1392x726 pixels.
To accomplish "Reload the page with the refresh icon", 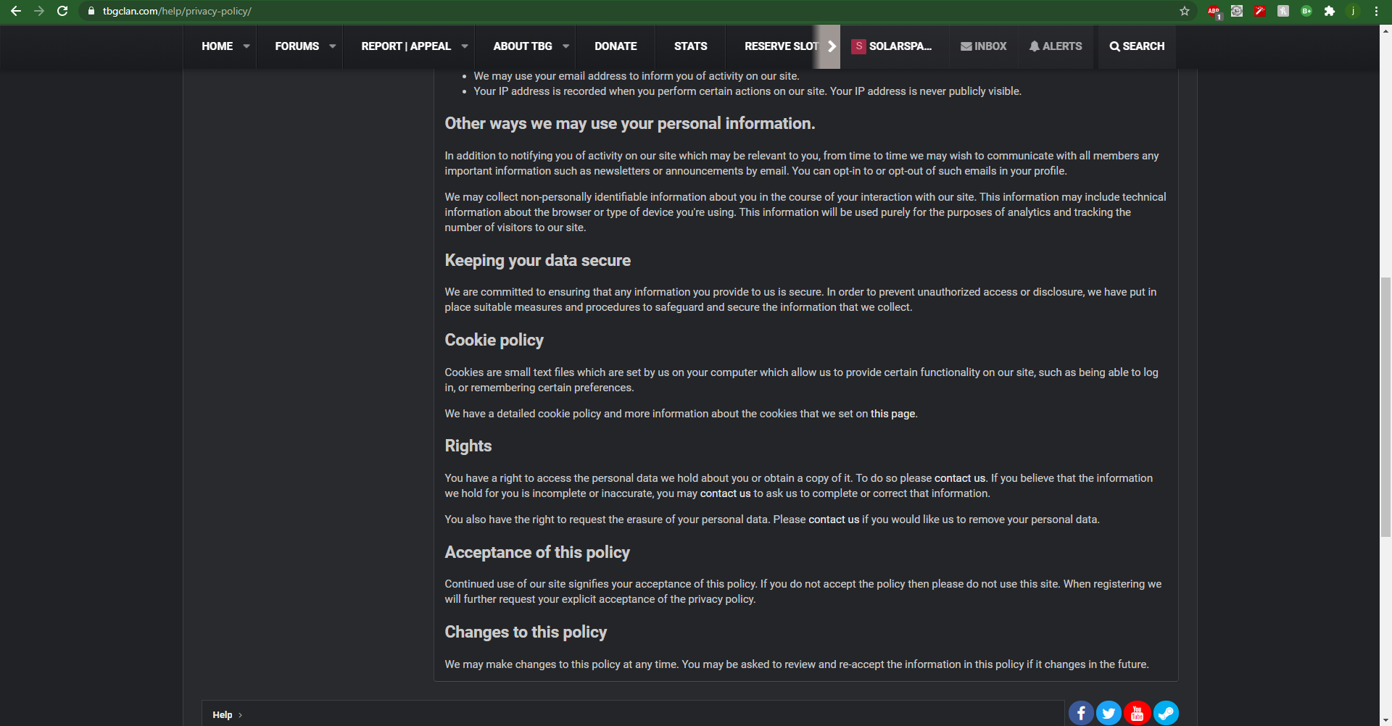I will pos(62,11).
